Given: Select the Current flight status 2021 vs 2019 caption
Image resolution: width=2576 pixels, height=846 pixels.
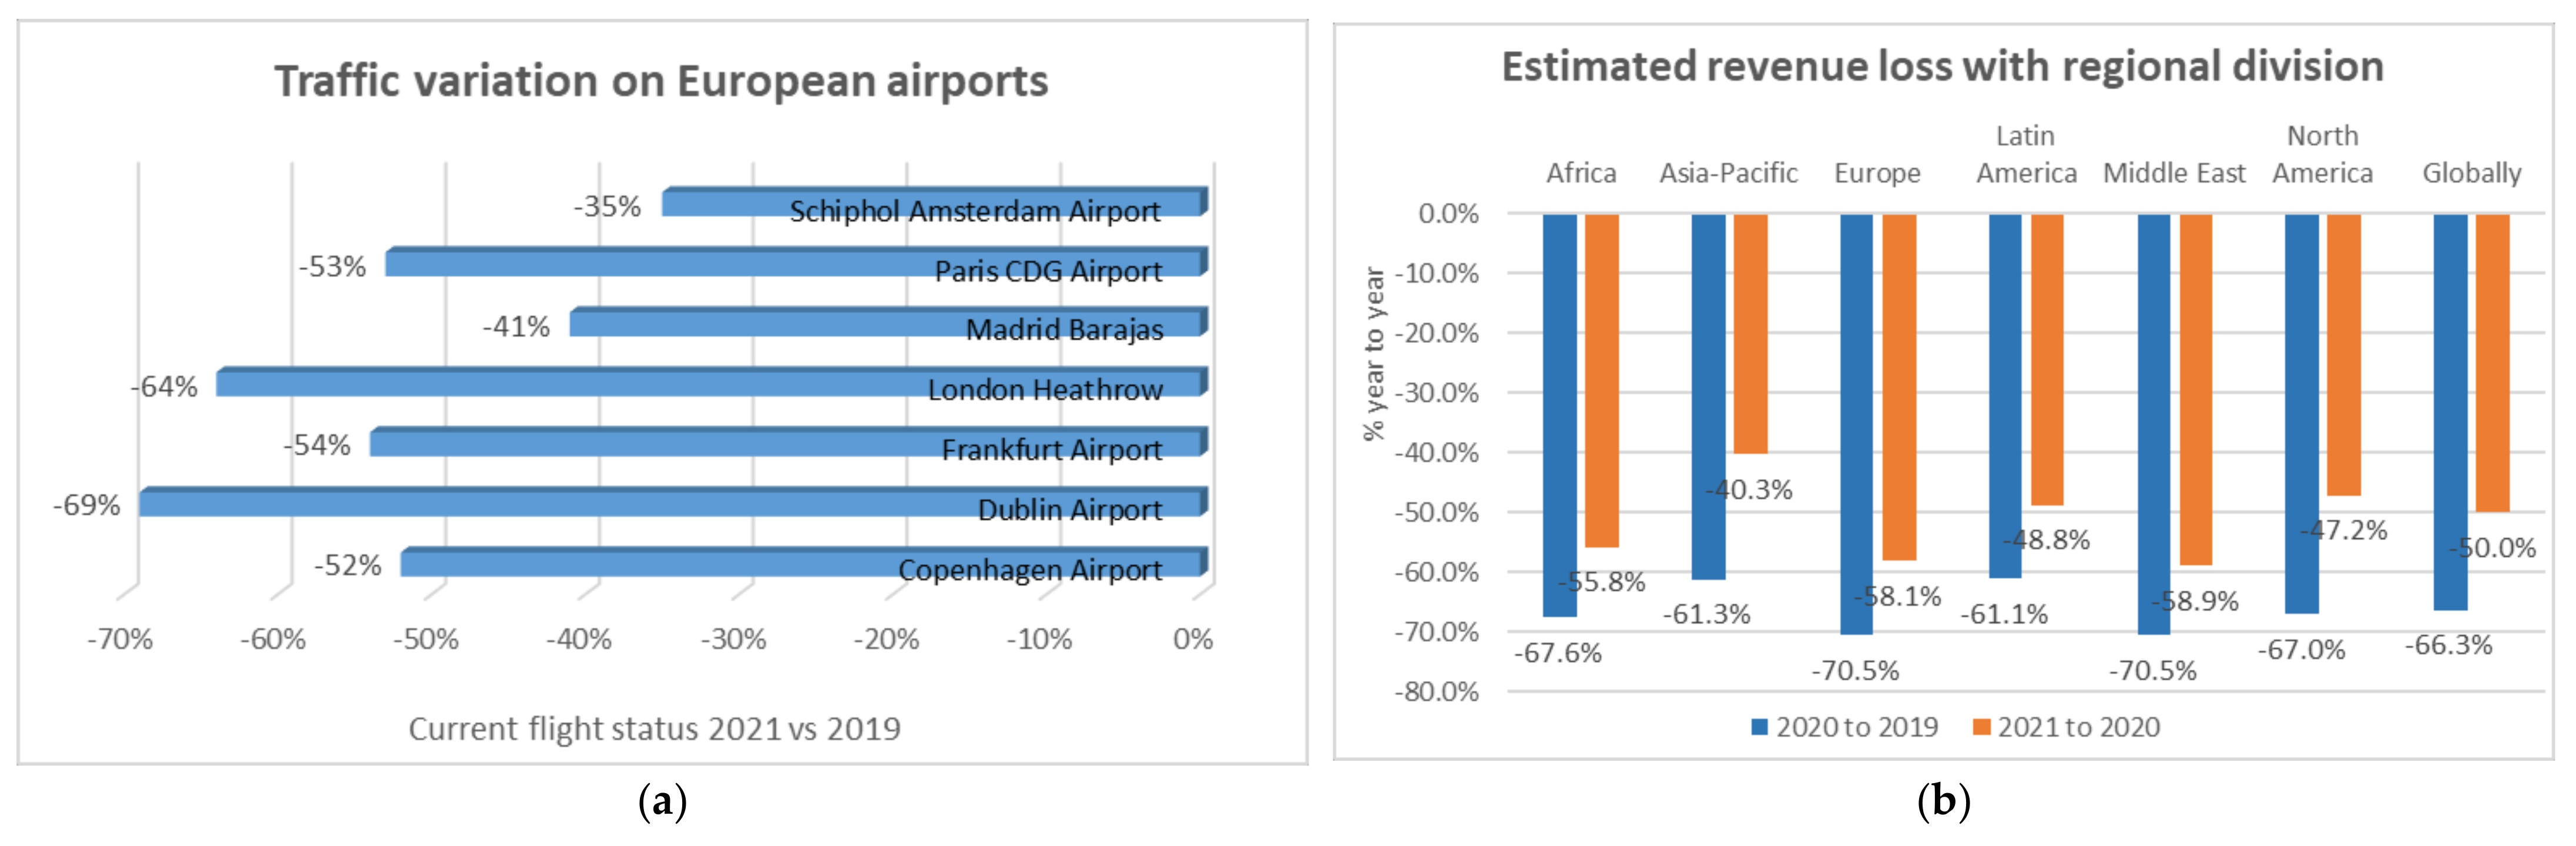Looking at the screenshot, I should pyautogui.click(x=654, y=729).
